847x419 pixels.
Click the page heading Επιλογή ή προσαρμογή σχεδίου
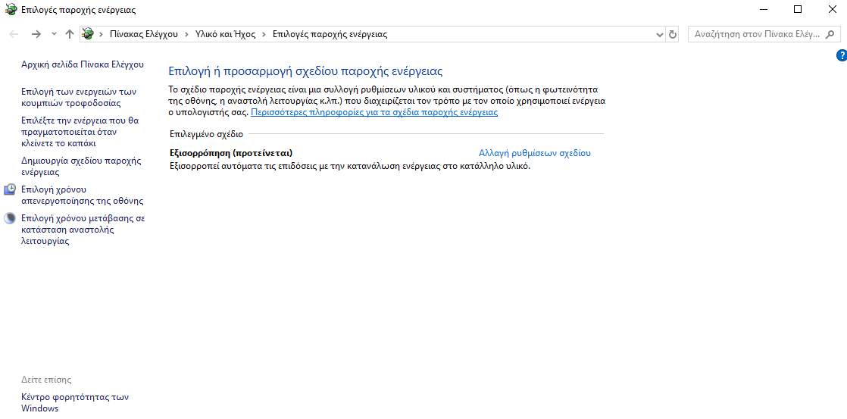(x=306, y=71)
